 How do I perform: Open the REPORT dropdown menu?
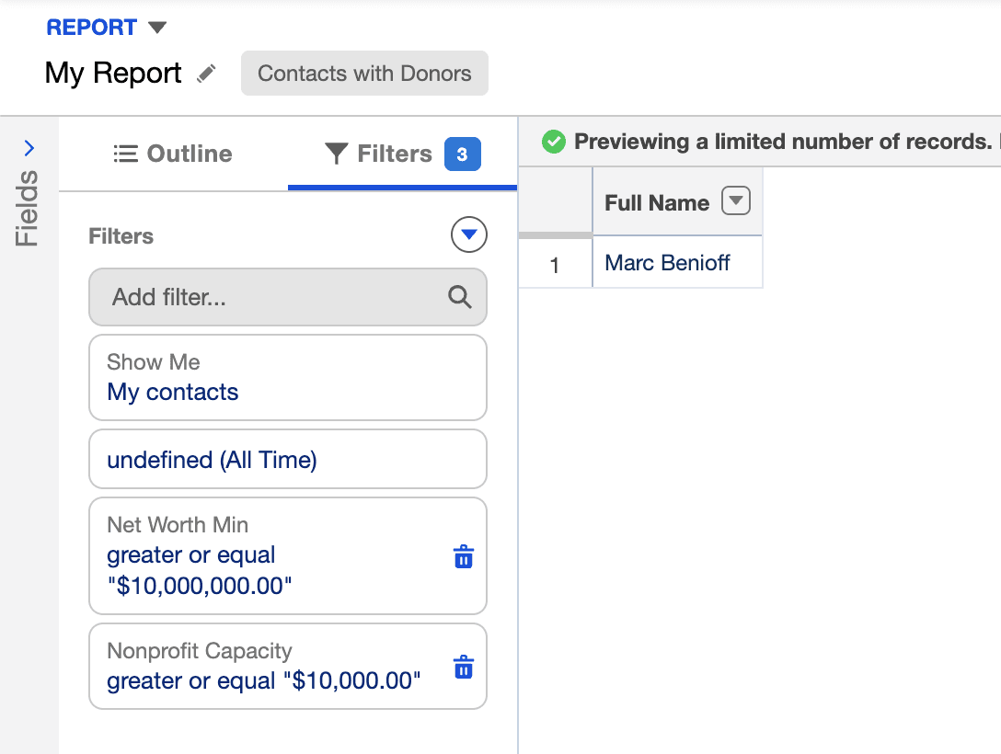click(x=108, y=27)
